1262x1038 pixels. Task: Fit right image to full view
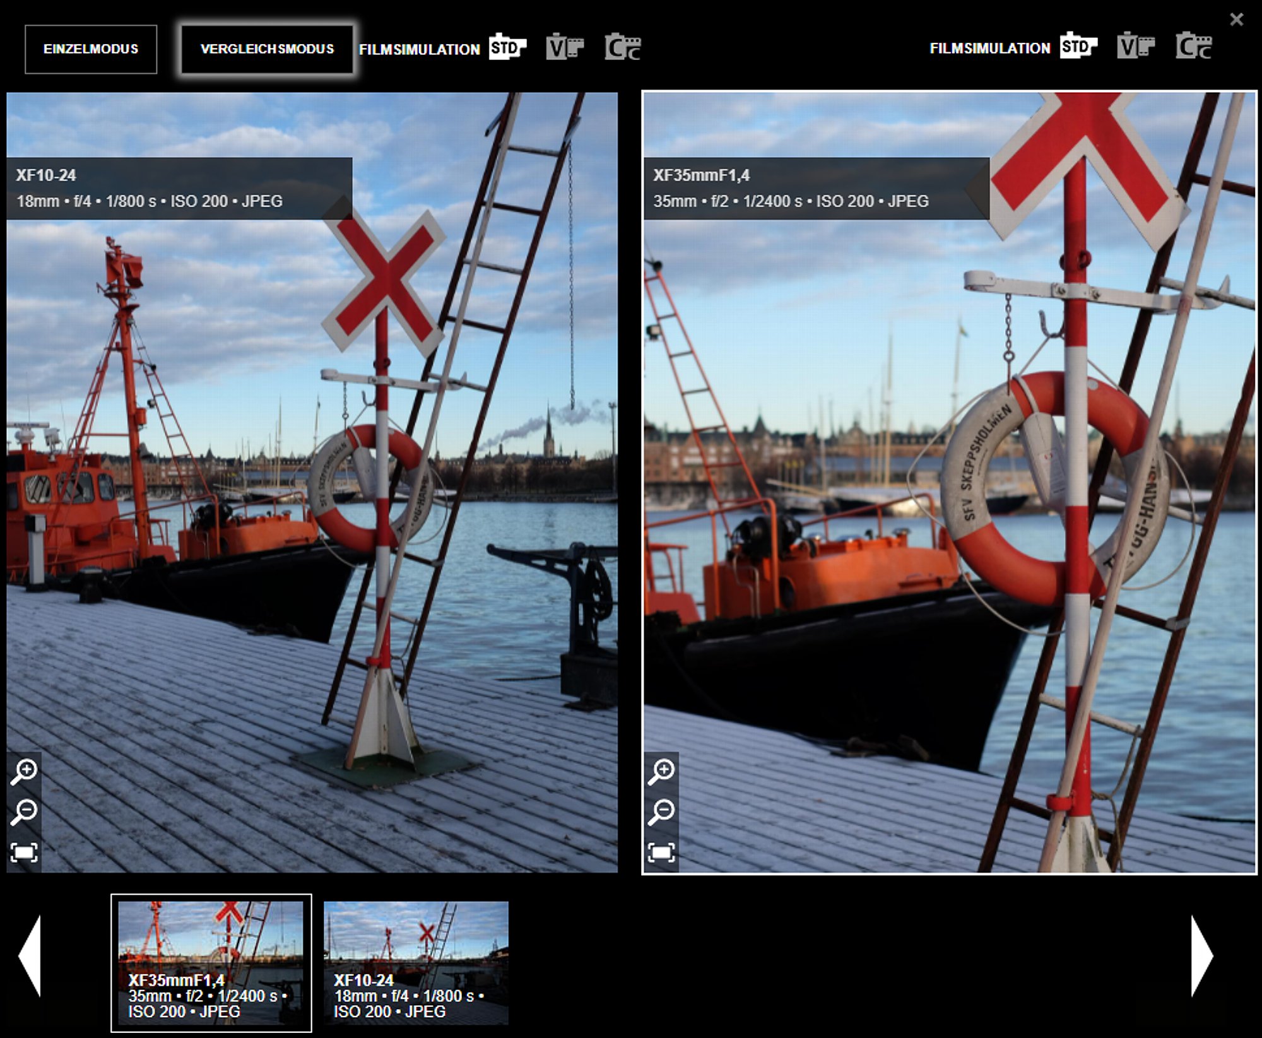662,852
